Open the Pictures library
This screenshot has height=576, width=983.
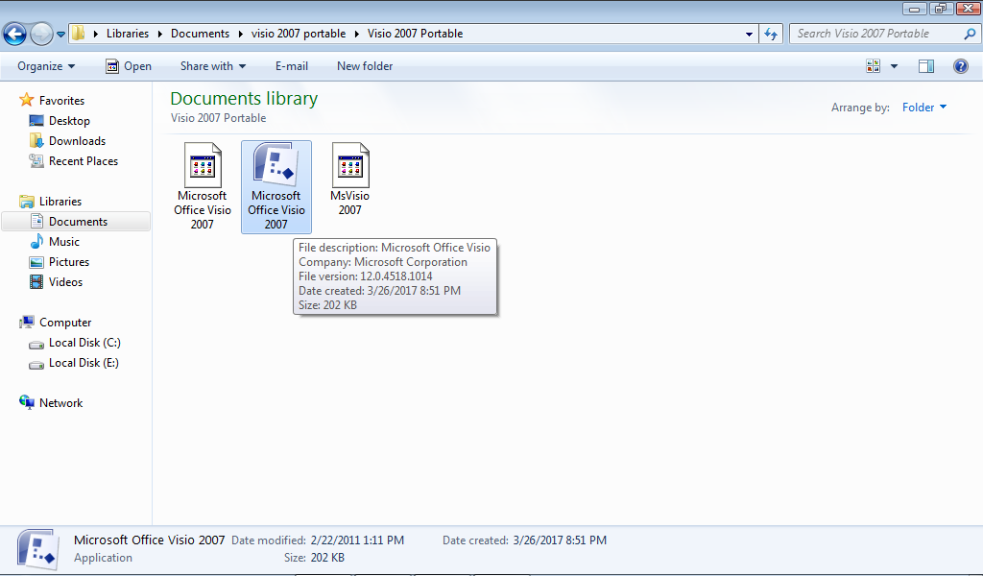pyautogui.click(x=69, y=262)
